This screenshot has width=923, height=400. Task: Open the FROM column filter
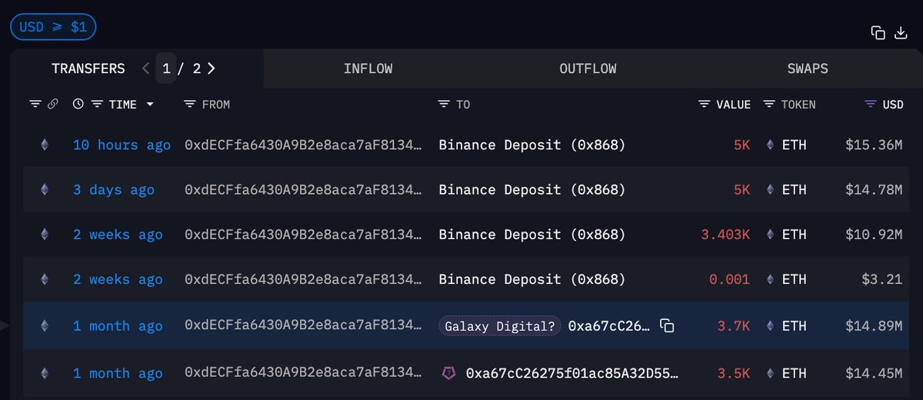191,104
